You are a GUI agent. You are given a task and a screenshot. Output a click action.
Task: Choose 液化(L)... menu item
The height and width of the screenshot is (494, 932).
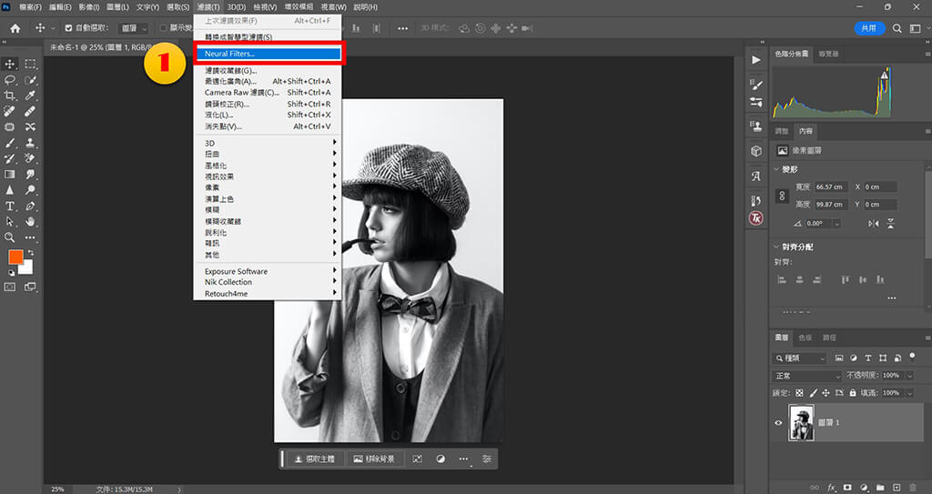tap(268, 116)
